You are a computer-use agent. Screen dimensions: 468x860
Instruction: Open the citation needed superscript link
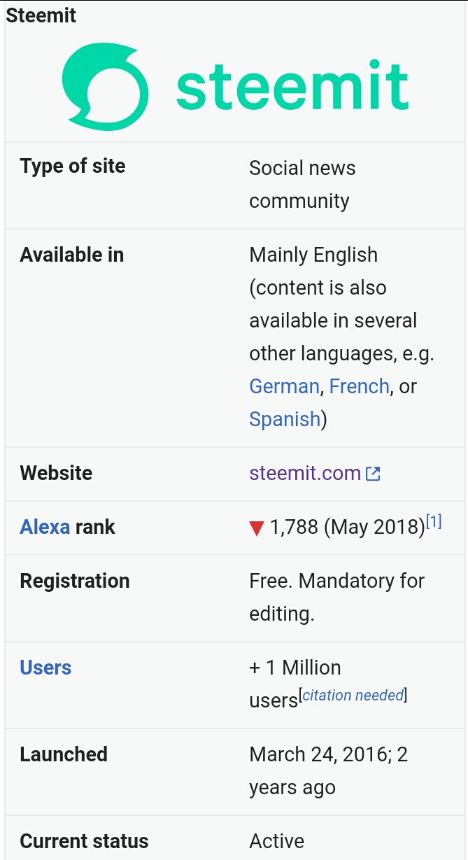coord(353,695)
